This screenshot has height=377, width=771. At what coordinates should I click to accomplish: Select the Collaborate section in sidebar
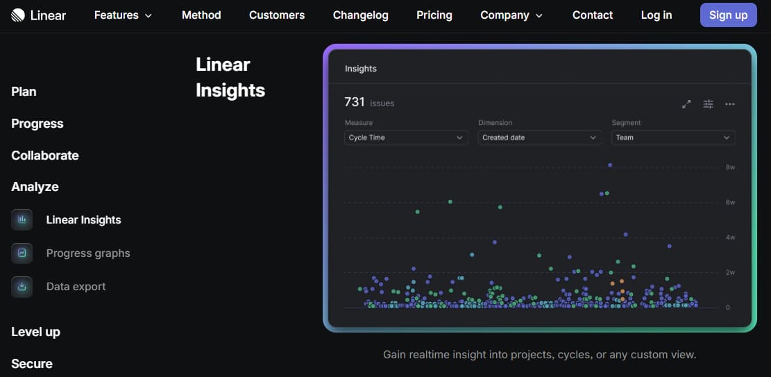(x=44, y=156)
